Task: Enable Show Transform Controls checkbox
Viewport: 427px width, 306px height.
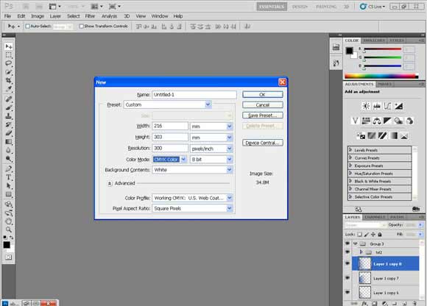Action: click(x=81, y=26)
